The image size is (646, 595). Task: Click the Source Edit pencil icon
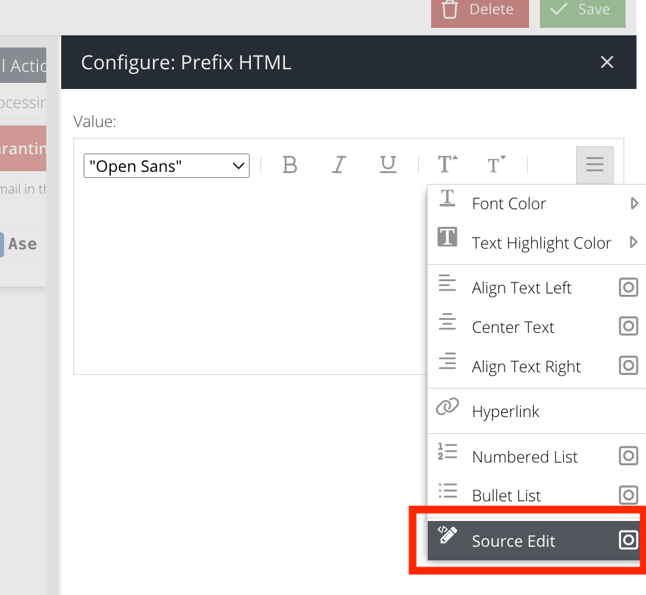tap(447, 535)
